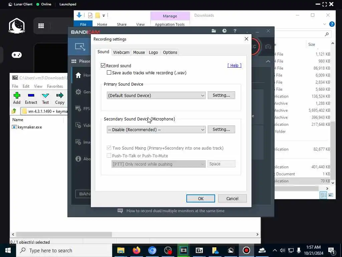Open File Explorer from taskbar
The height and width of the screenshot is (257, 342).
click(x=121, y=250)
